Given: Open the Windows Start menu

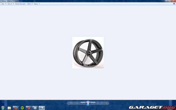Looking at the screenshot, I should [3, 108].
